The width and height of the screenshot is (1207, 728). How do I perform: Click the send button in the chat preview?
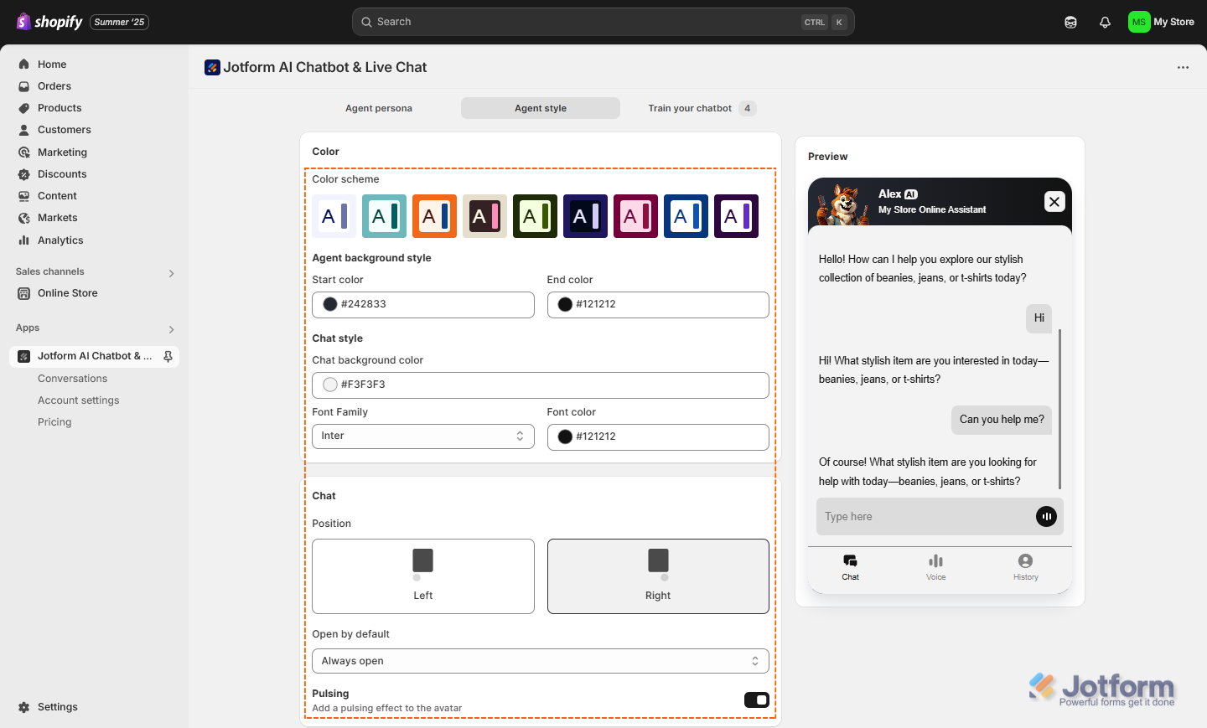pos(1046,517)
